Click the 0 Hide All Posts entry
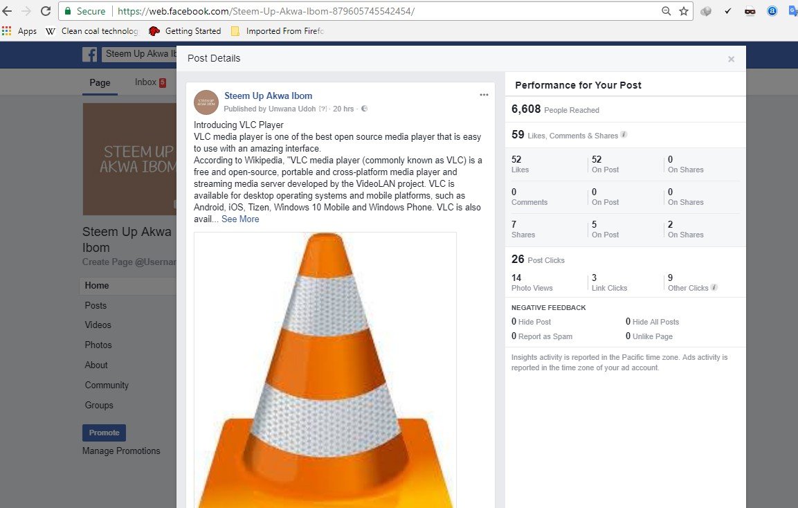 [652, 322]
